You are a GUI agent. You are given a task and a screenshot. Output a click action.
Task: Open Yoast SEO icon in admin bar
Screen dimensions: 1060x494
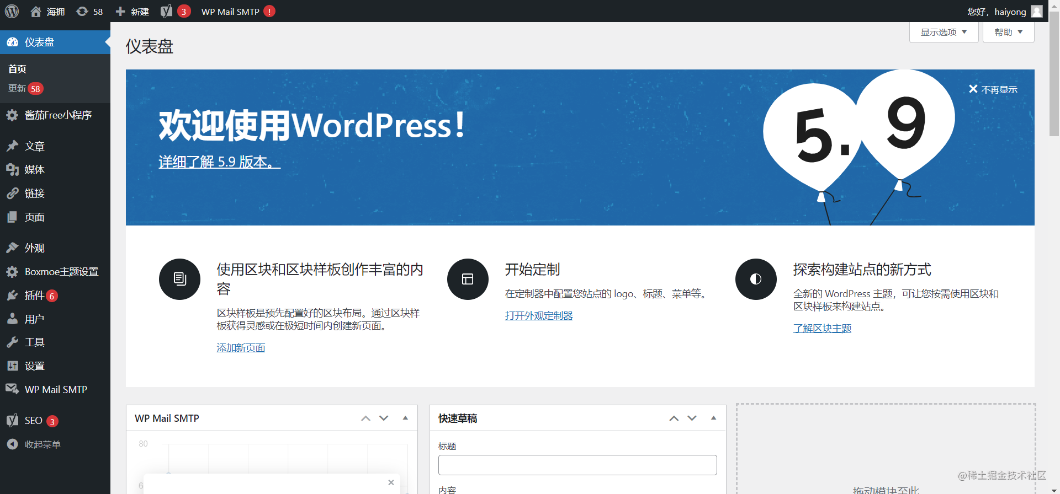(x=166, y=12)
